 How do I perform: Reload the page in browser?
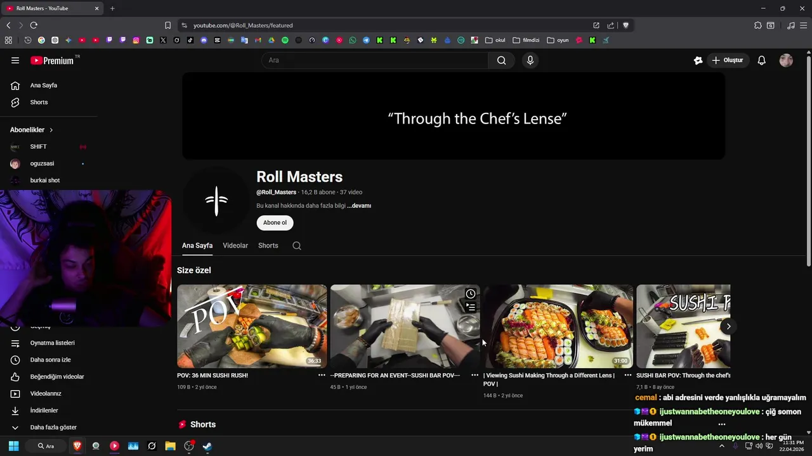click(34, 25)
